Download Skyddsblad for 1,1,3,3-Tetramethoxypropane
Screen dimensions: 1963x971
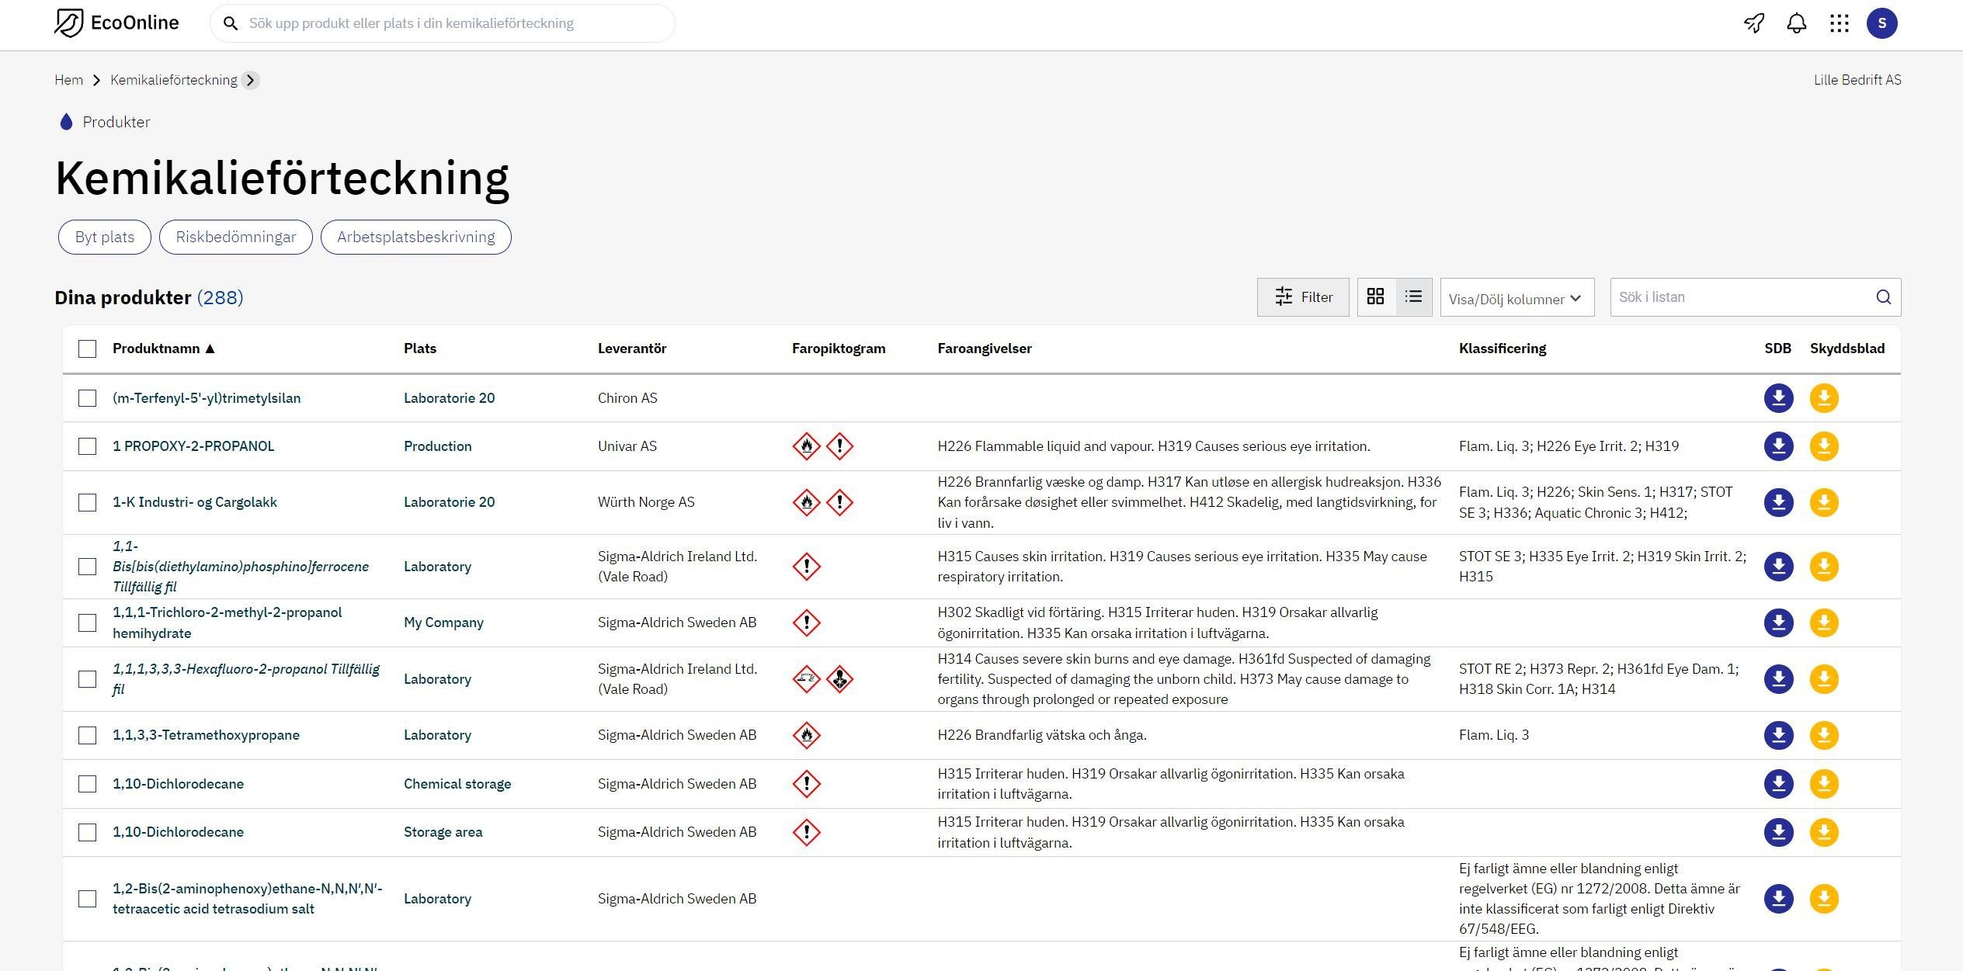coord(1824,735)
